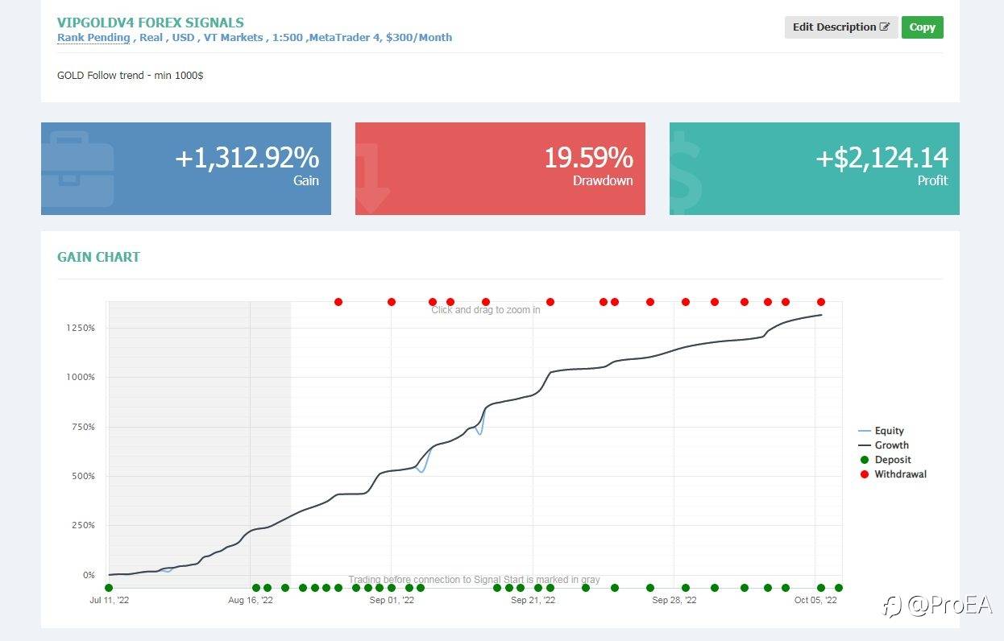Select the first red withdrawal marker
Screen dimensions: 1004x641
[x=338, y=302]
